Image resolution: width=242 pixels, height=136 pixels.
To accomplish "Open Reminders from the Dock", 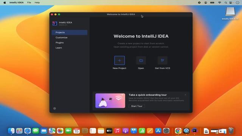I will click(93, 131).
